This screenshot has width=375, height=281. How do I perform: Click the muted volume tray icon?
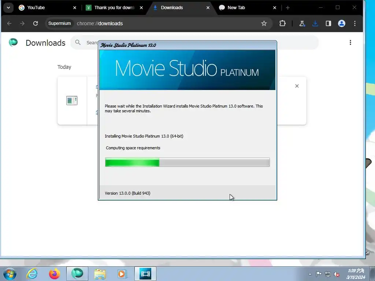click(337, 274)
